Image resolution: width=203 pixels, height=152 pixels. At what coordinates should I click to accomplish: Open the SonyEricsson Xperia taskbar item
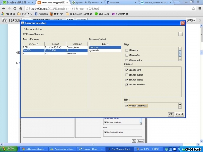click(120, 149)
